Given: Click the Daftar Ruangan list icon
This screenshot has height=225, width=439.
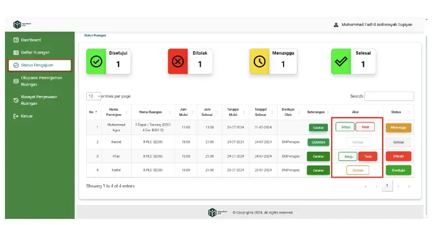Looking at the screenshot, I should pyautogui.click(x=16, y=52).
